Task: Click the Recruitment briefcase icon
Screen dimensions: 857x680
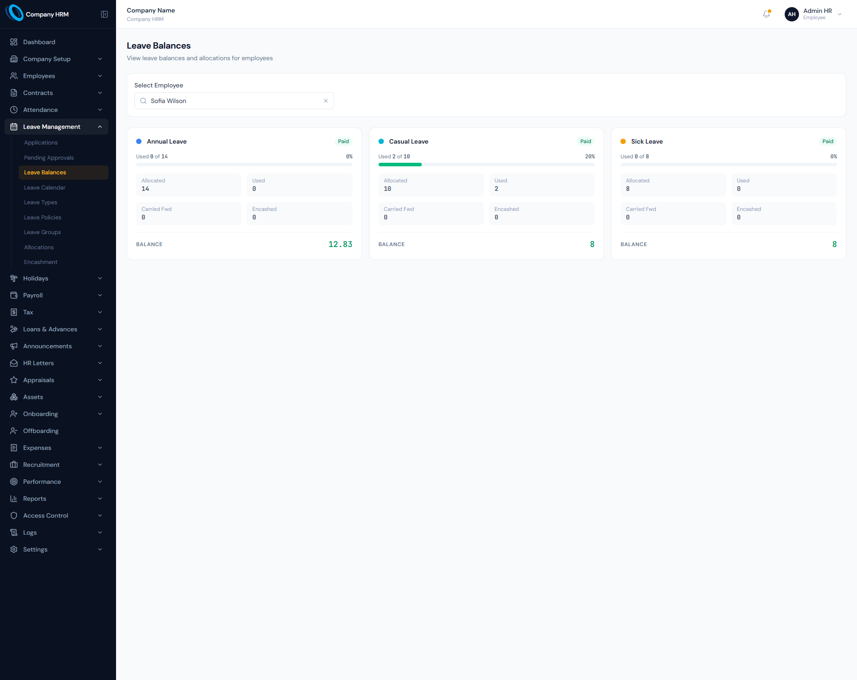Action: point(14,465)
